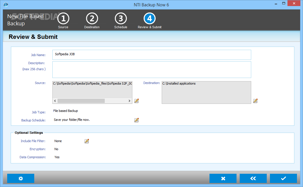Cancel the job with the X button
The image size is (303, 187).
coord(223,178)
